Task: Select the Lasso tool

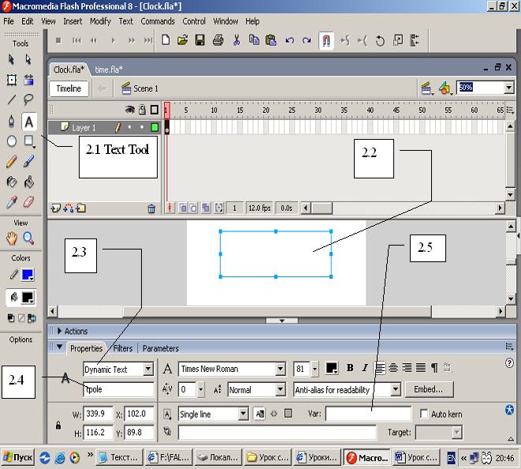Action: click(x=28, y=99)
